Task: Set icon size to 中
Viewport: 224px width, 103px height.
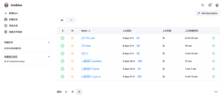Action: click(x=73, y=92)
